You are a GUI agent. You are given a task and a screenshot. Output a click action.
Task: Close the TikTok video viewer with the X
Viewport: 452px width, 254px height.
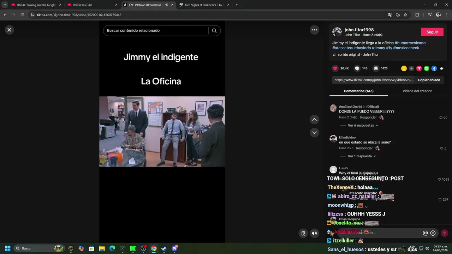(x=10, y=30)
